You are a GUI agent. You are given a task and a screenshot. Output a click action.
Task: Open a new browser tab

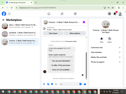[x=36, y=3]
